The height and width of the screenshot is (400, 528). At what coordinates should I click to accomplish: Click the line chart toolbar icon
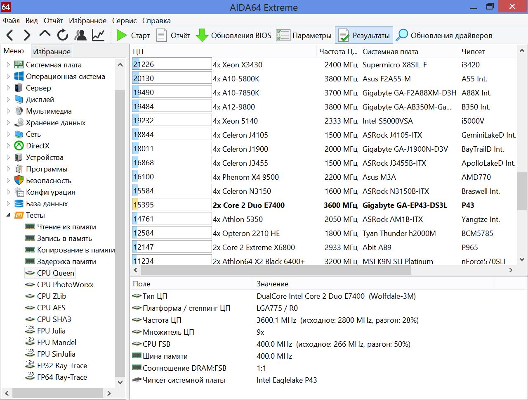coord(98,35)
